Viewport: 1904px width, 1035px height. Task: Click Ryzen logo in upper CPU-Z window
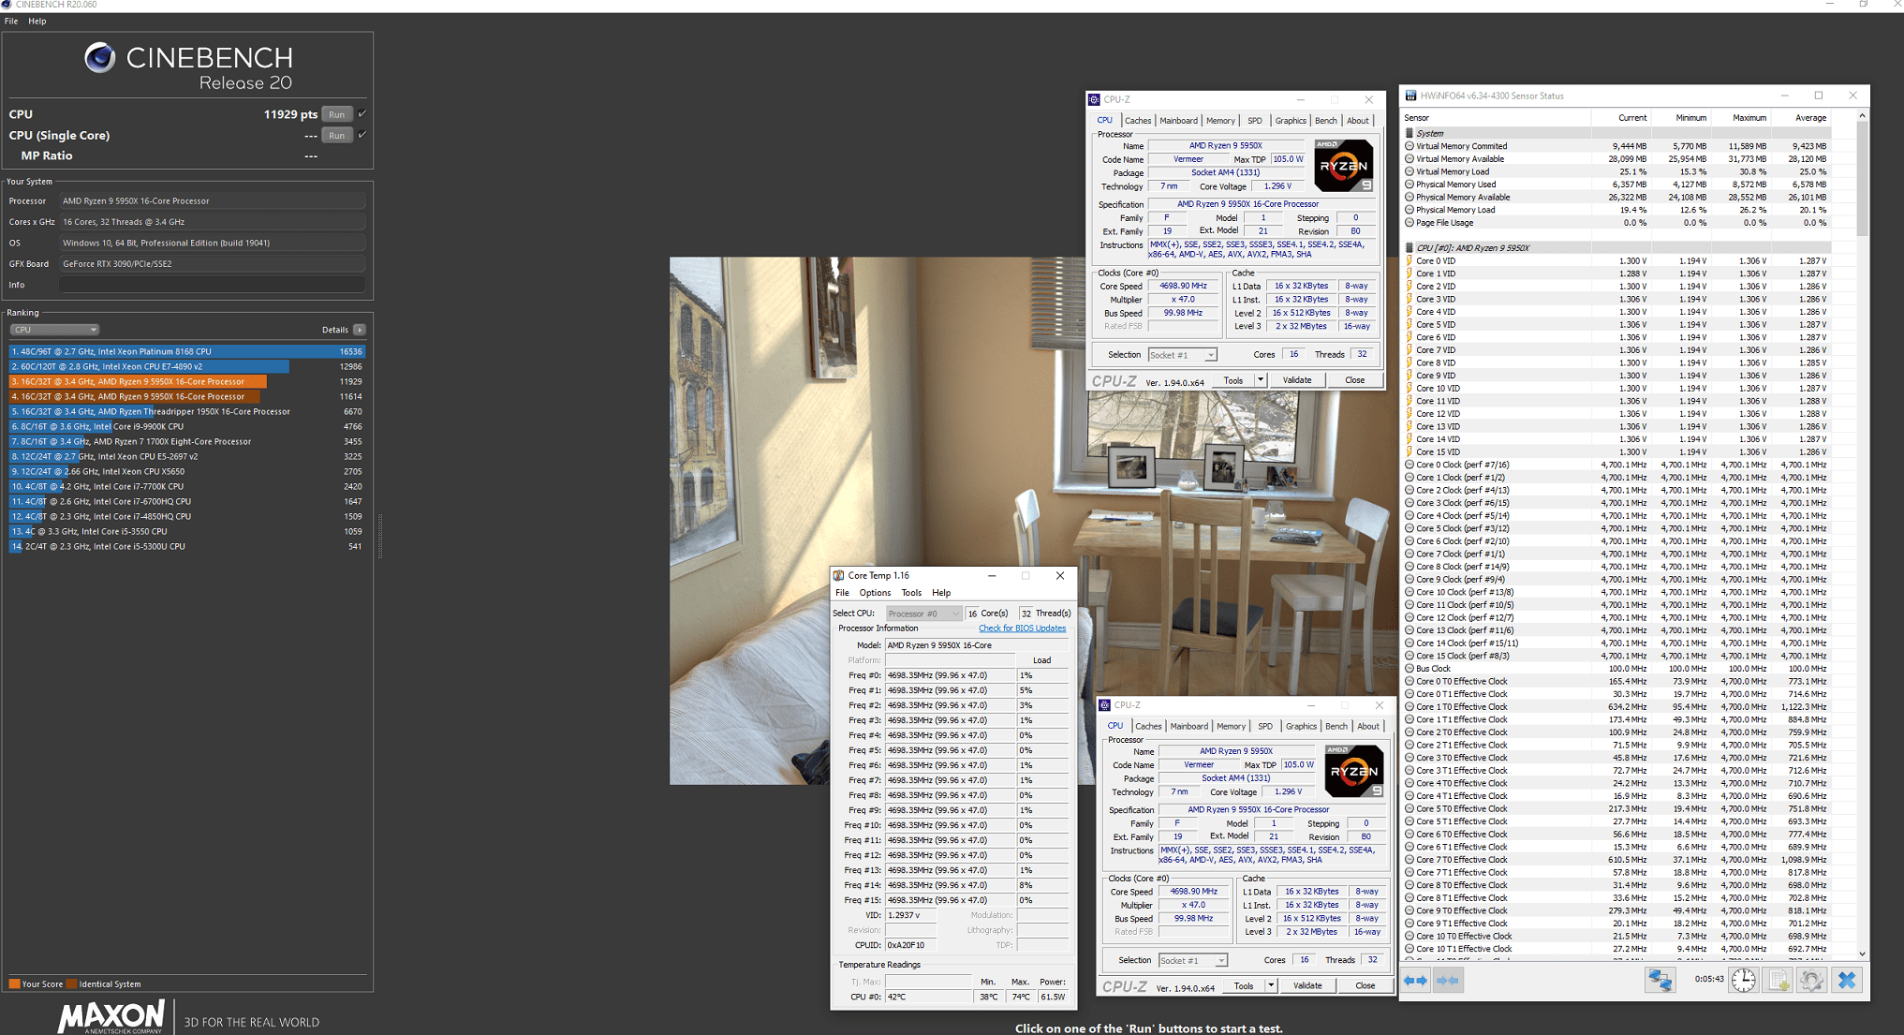[1343, 166]
